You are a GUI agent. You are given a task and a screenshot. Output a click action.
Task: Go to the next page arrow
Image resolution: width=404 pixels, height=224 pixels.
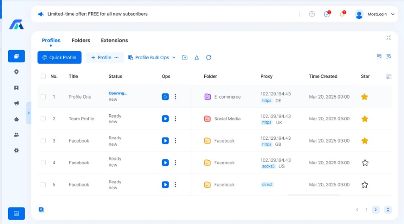pos(376,210)
